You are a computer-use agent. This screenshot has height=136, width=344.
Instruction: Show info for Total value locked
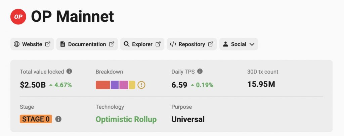tap(69, 72)
